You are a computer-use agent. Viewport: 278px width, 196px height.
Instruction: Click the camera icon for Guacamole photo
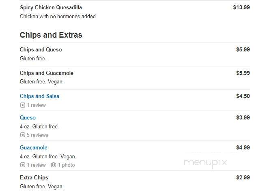click(54, 165)
